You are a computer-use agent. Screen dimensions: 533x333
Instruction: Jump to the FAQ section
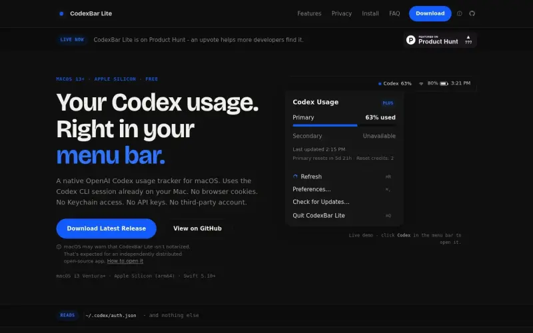point(394,13)
